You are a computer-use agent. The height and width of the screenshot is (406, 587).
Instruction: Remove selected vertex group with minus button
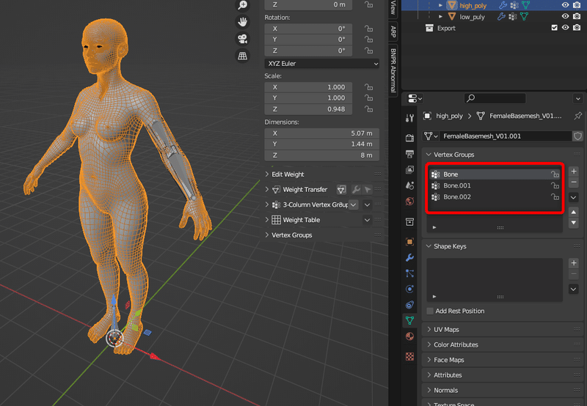point(574,182)
